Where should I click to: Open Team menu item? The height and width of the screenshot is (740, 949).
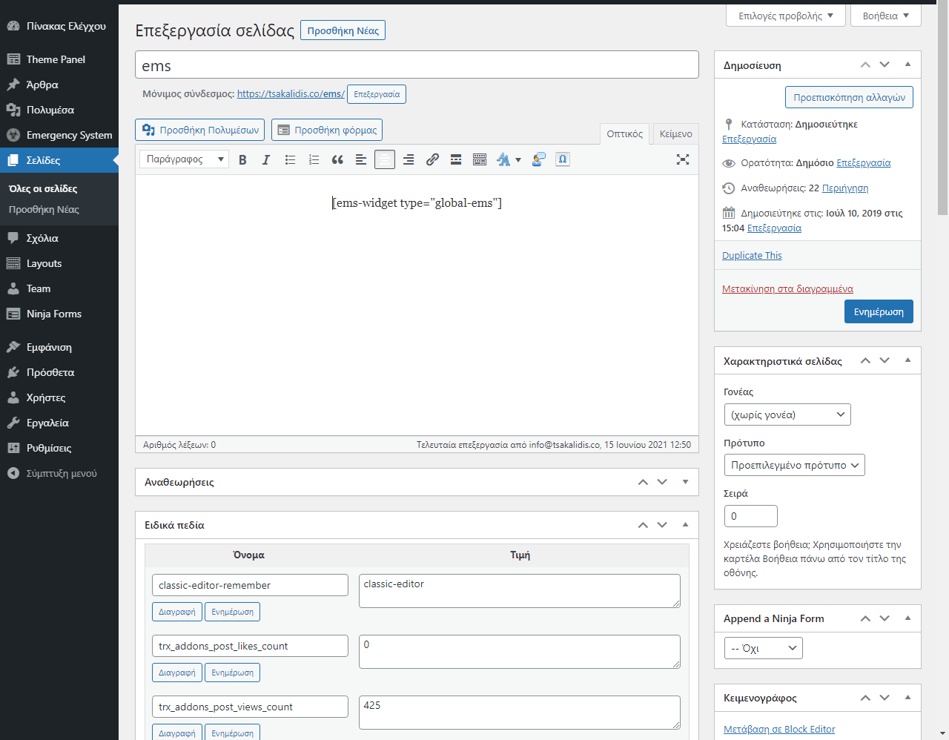pyautogui.click(x=59, y=288)
